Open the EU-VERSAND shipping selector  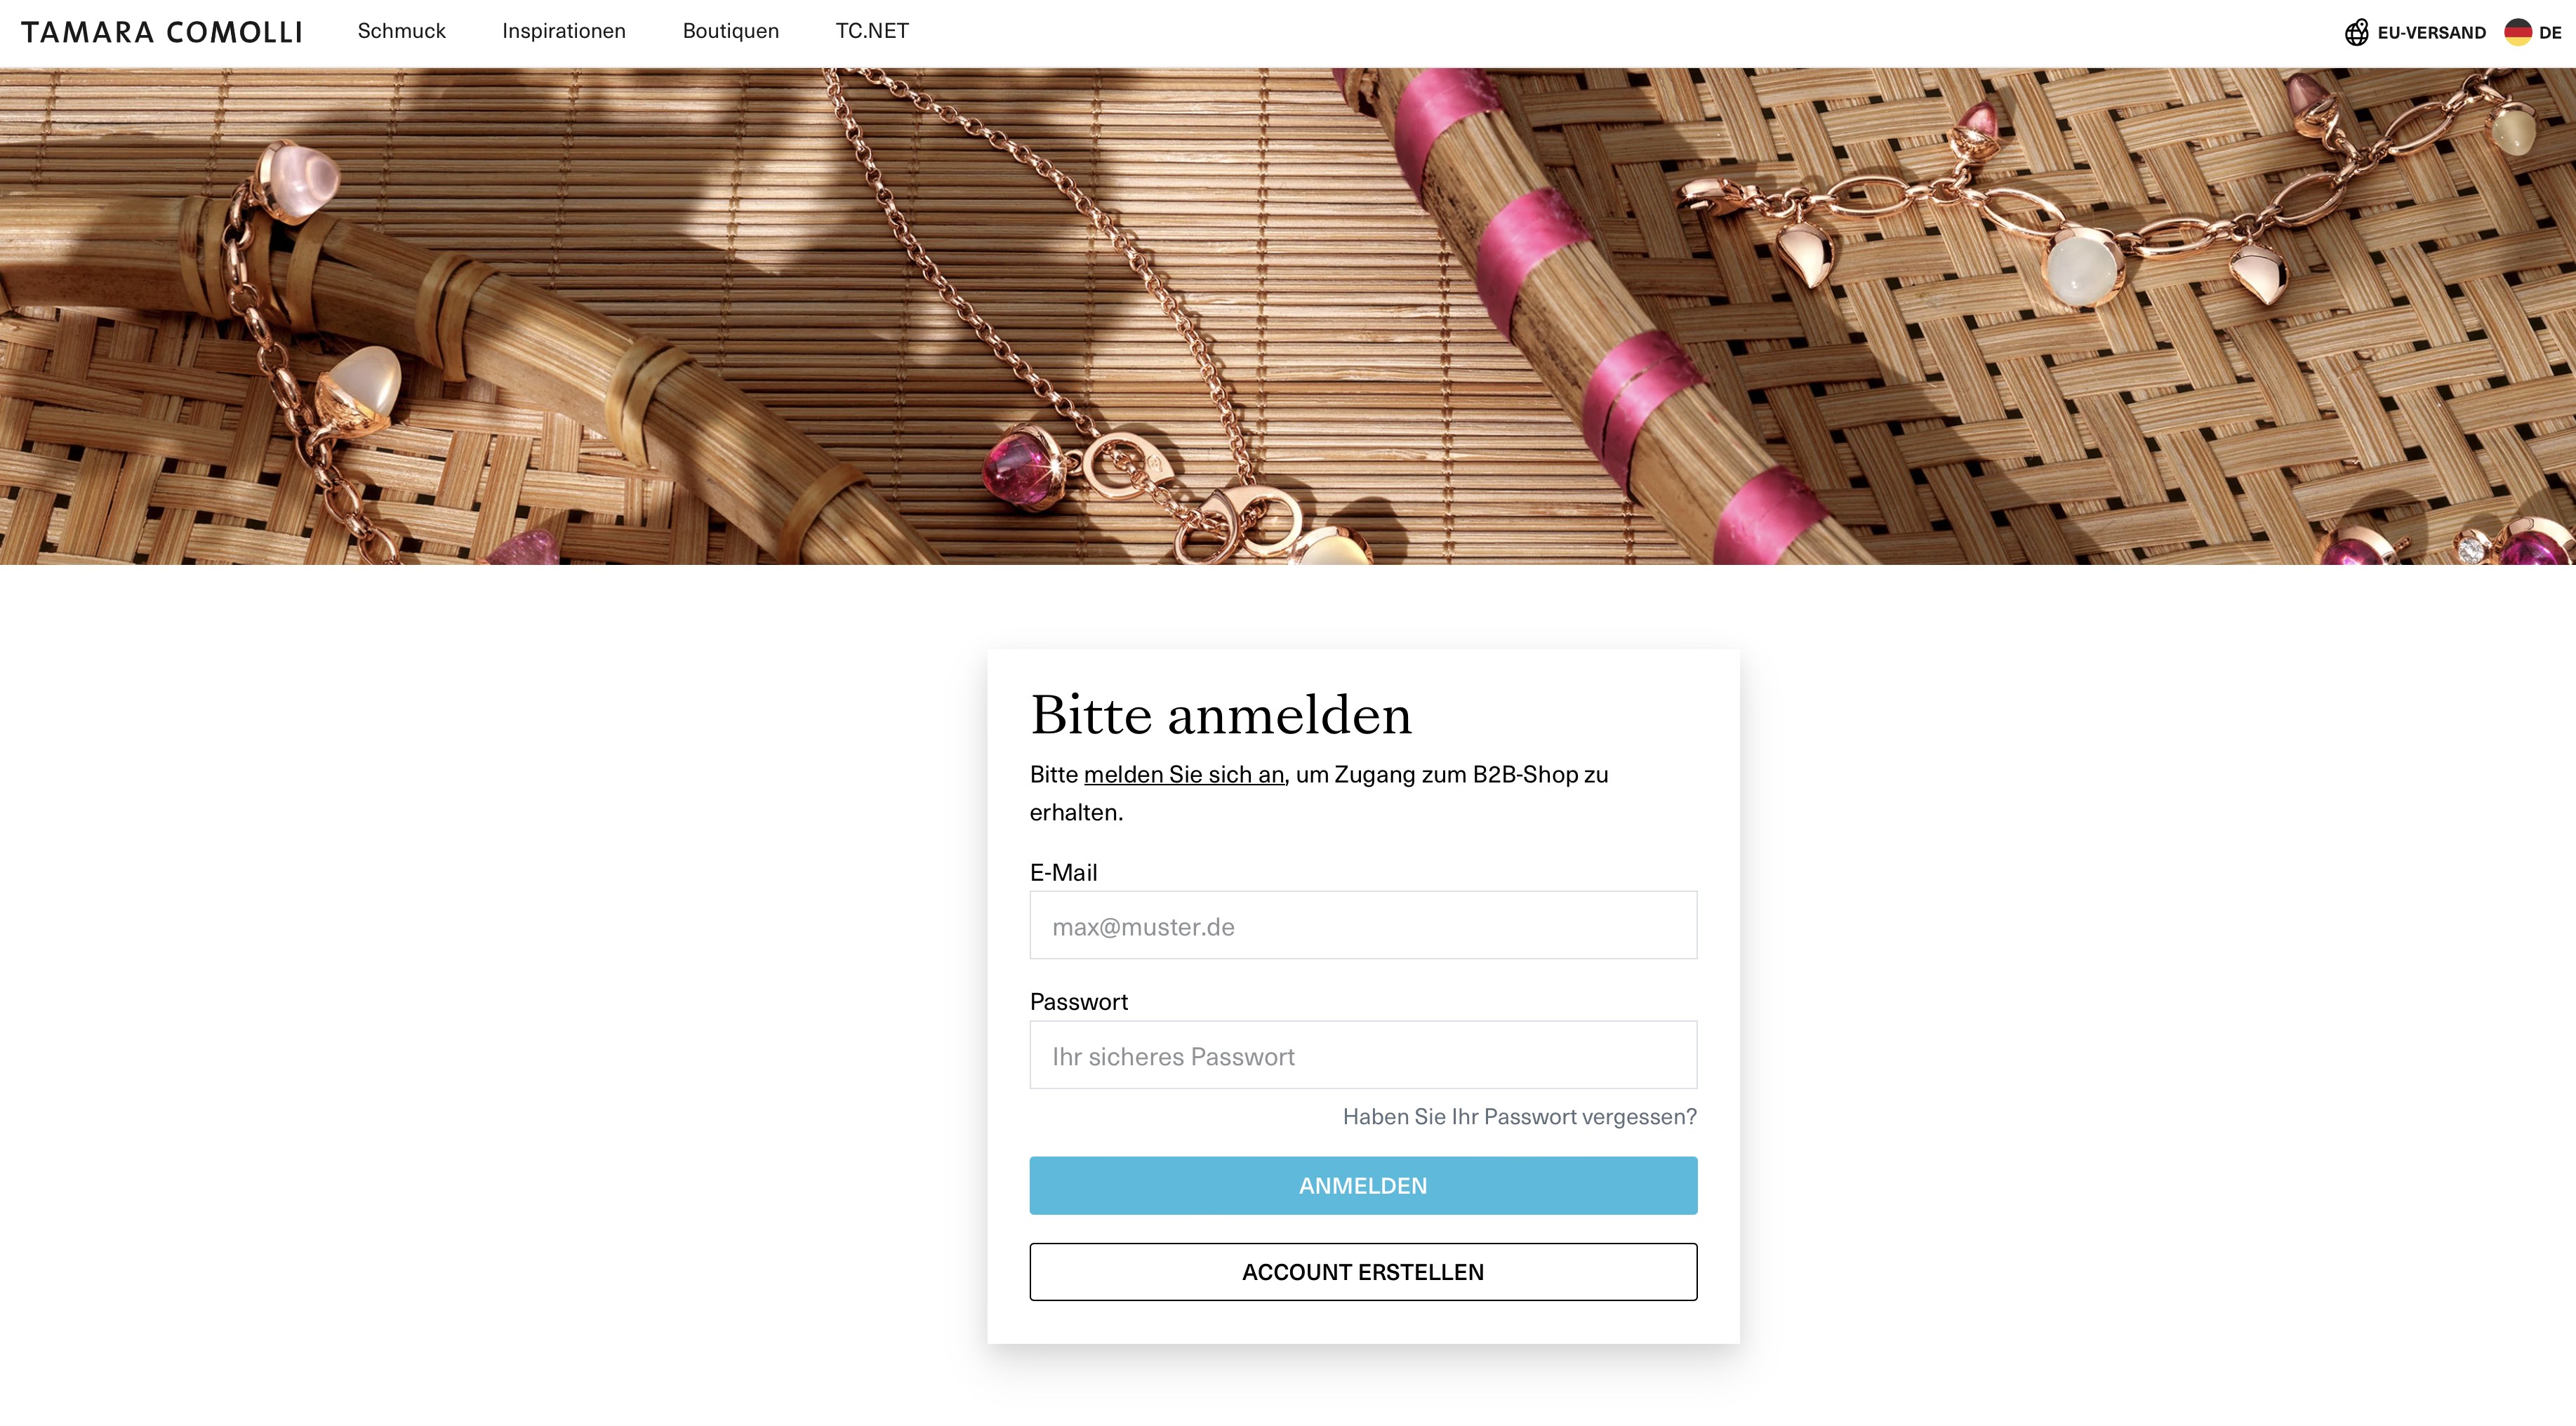point(2415,33)
